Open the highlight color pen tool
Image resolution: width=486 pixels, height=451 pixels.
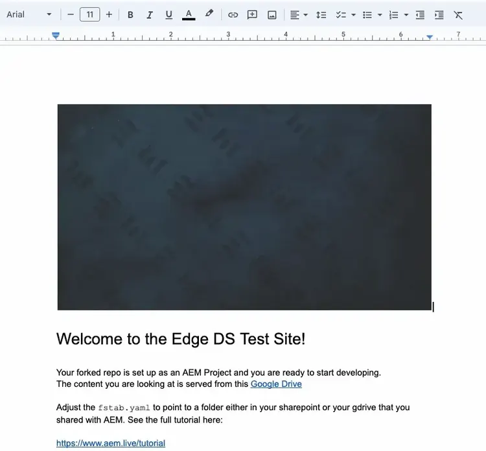pyautogui.click(x=209, y=14)
